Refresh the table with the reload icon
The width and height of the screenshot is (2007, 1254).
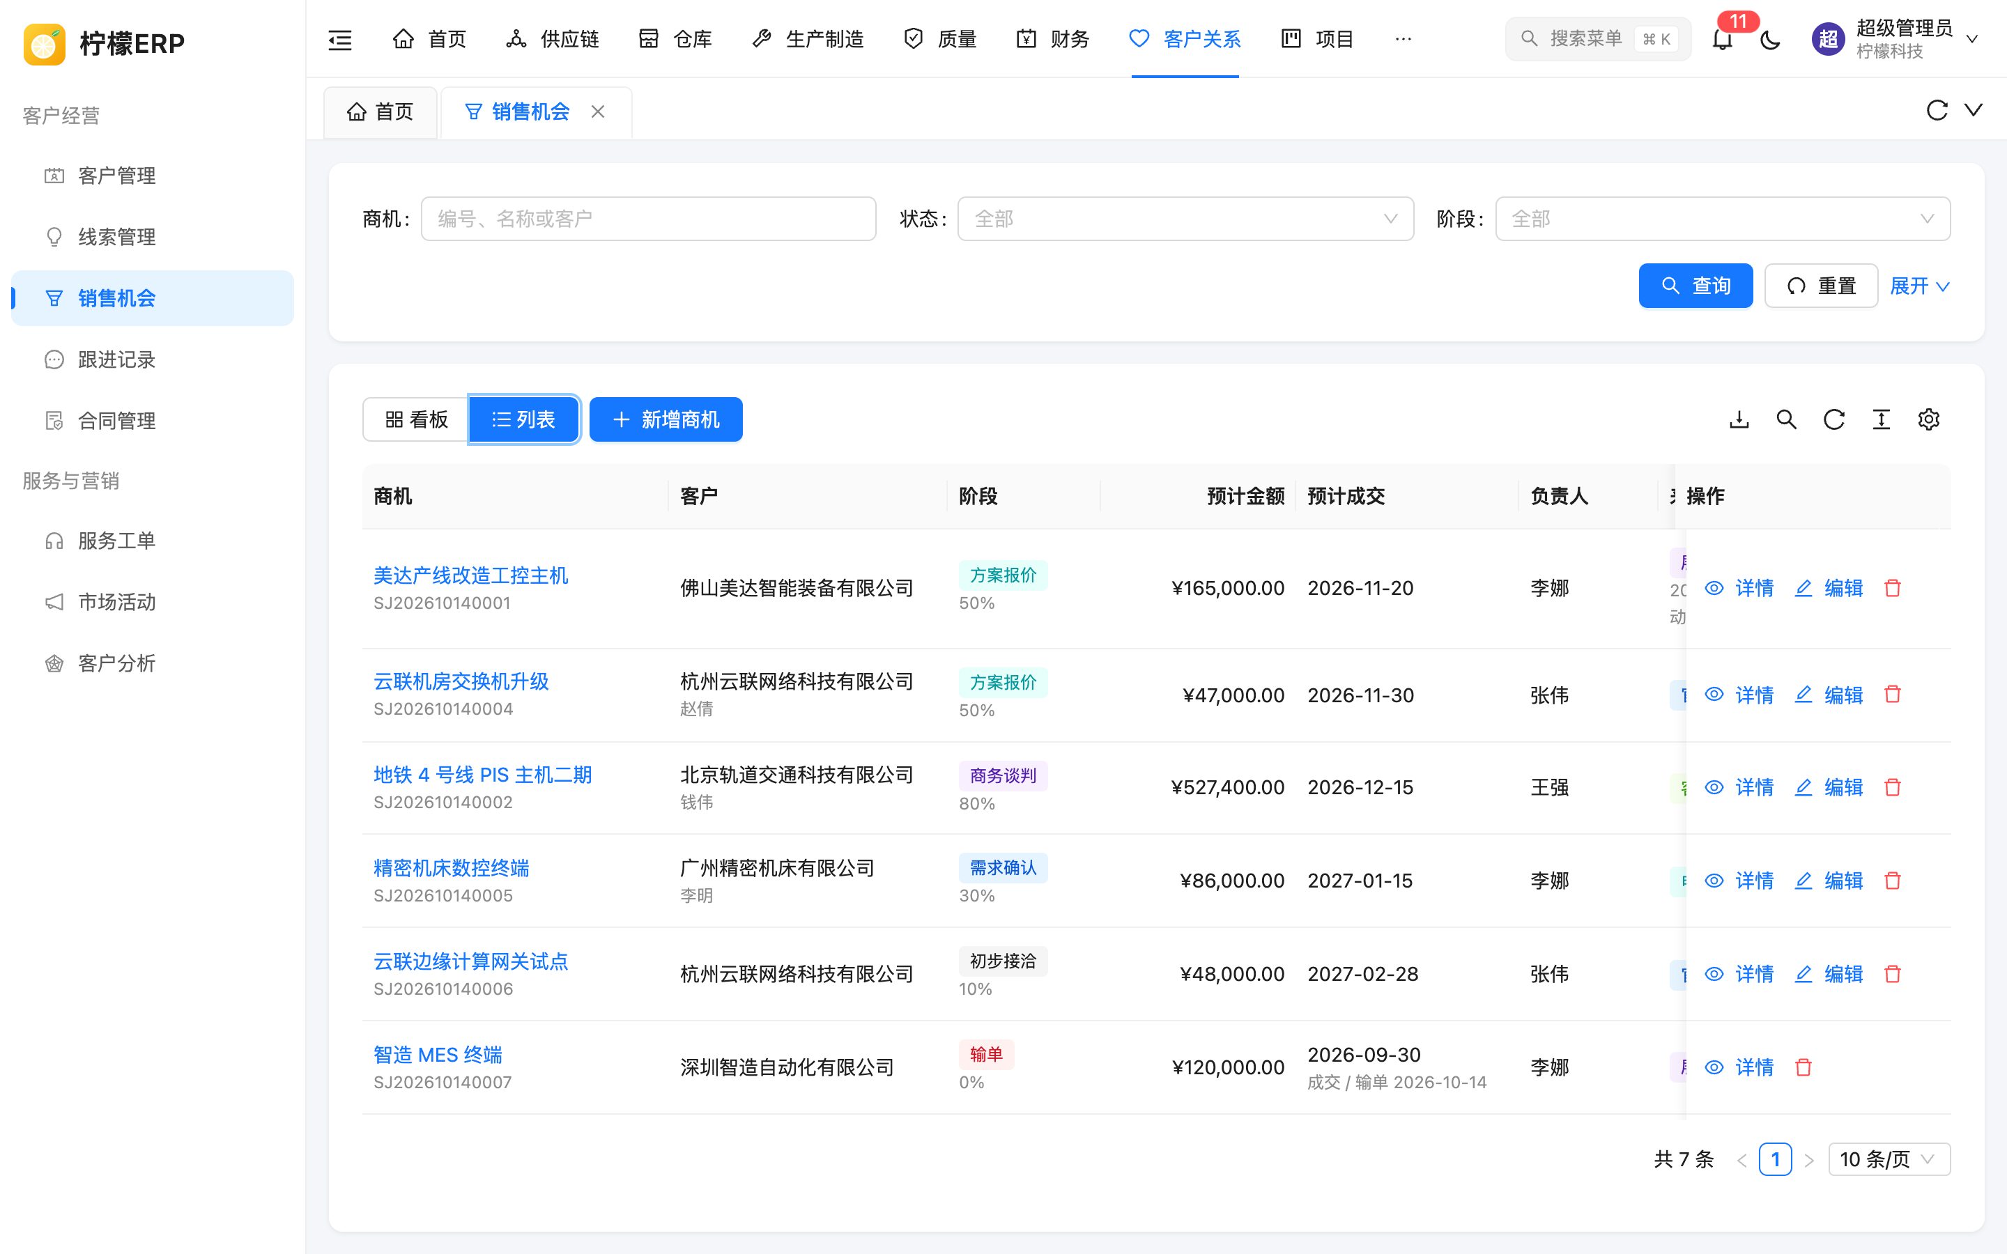click(1833, 419)
